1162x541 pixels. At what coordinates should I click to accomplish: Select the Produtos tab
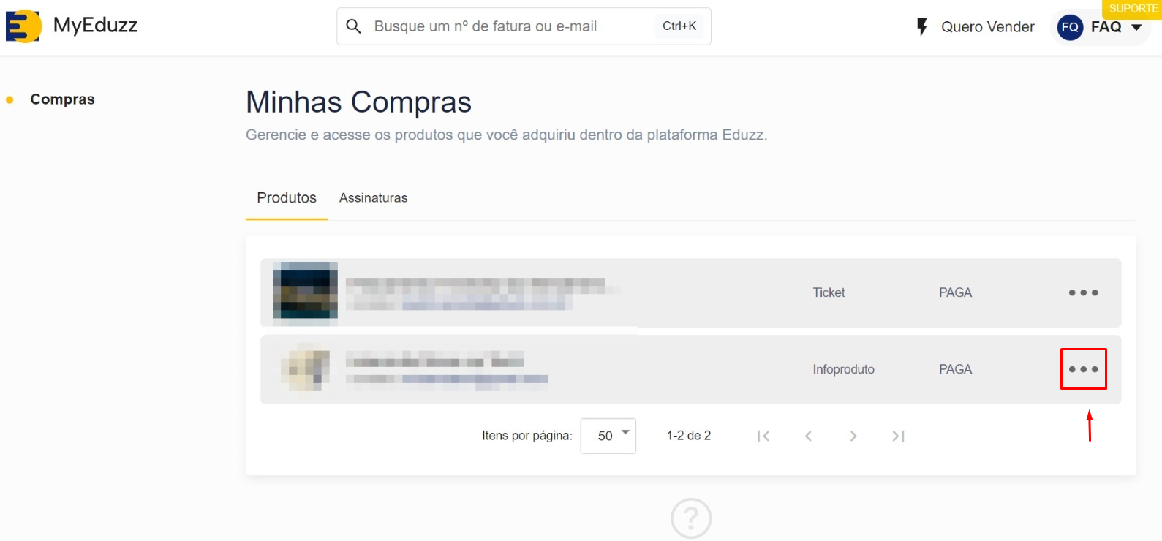pos(287,198)
